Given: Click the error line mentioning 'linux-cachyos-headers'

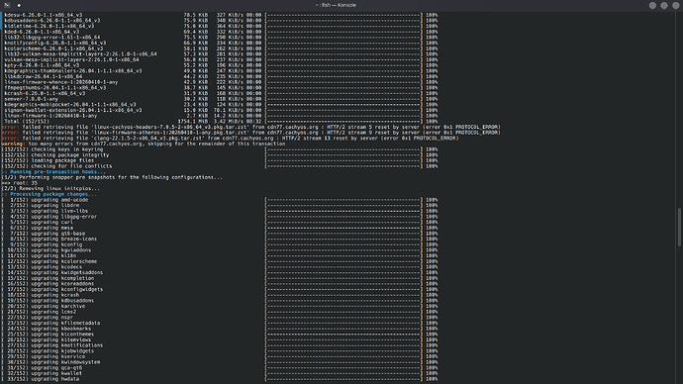Looking at the screenshot, I should point(250,127).
